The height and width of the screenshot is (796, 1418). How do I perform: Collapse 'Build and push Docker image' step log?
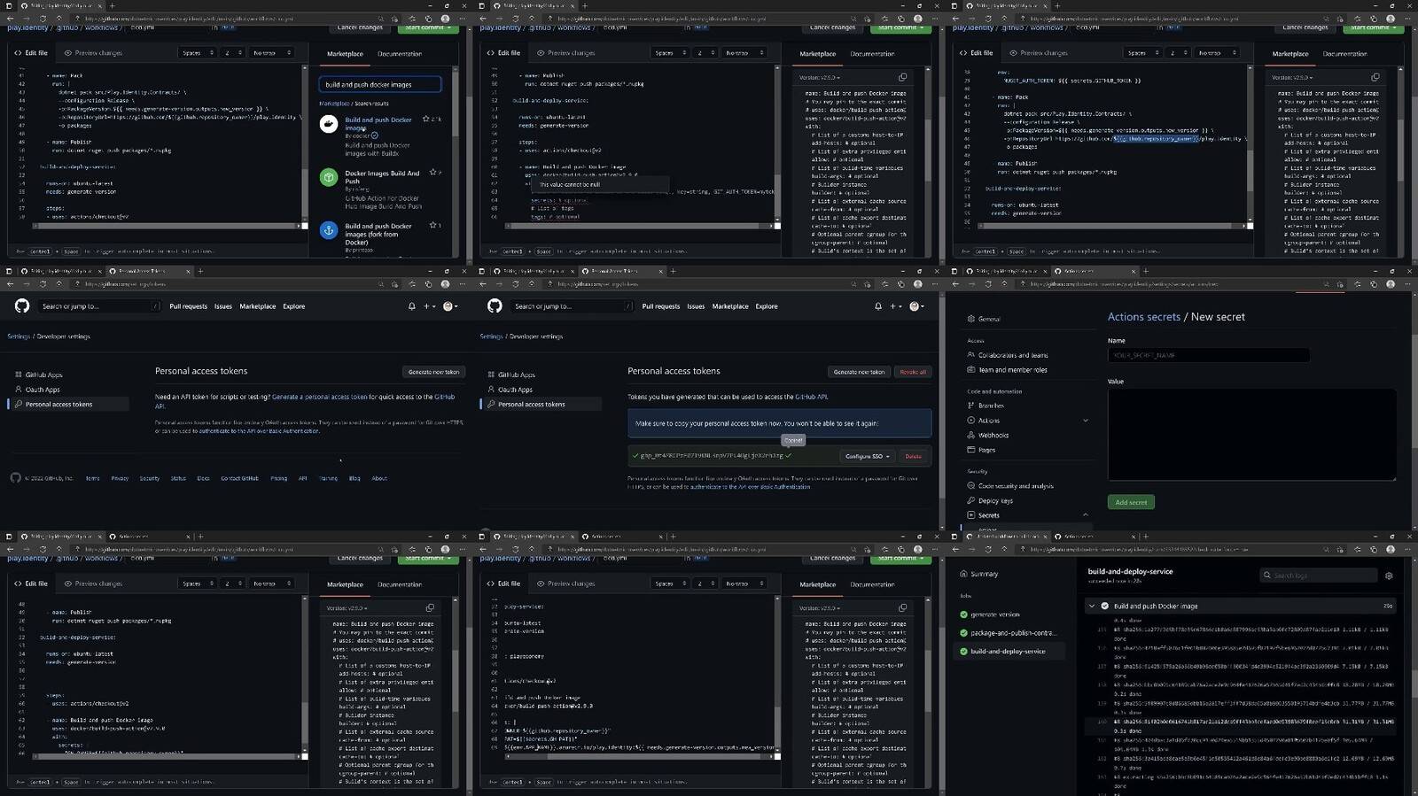click(x=1092, y=607)
